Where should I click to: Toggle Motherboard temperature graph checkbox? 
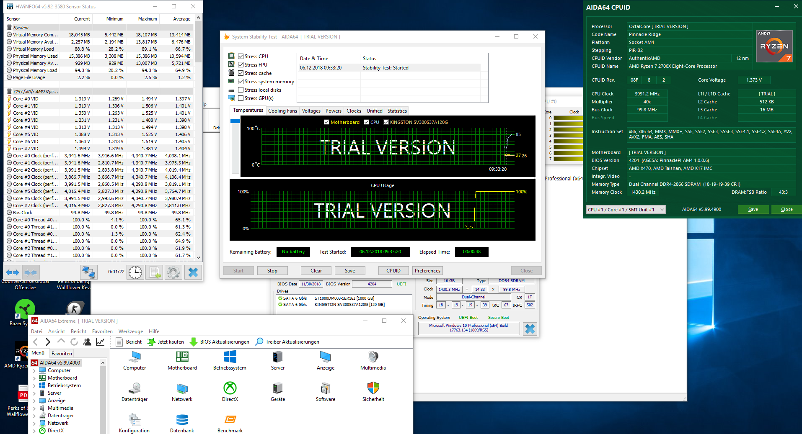327,122
